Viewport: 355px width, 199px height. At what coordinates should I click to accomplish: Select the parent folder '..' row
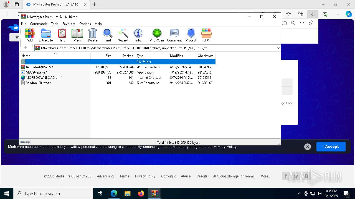click(118, 62)
